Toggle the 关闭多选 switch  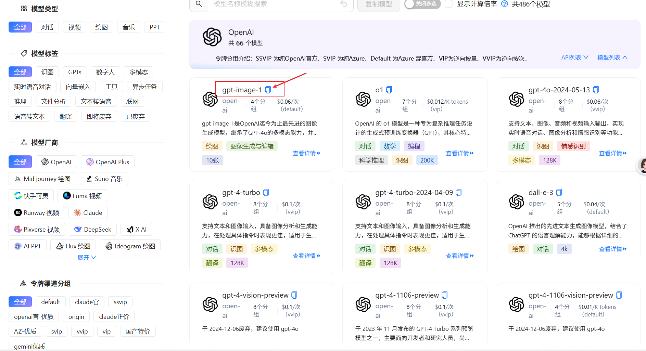click(422, 4)
